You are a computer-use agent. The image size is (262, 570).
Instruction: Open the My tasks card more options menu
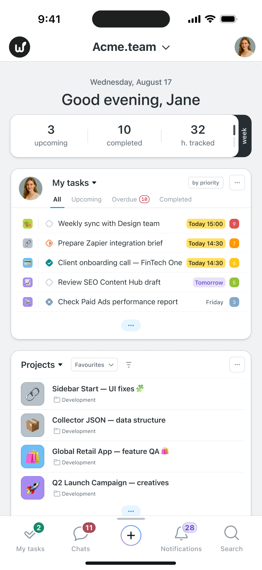(237, 183)
